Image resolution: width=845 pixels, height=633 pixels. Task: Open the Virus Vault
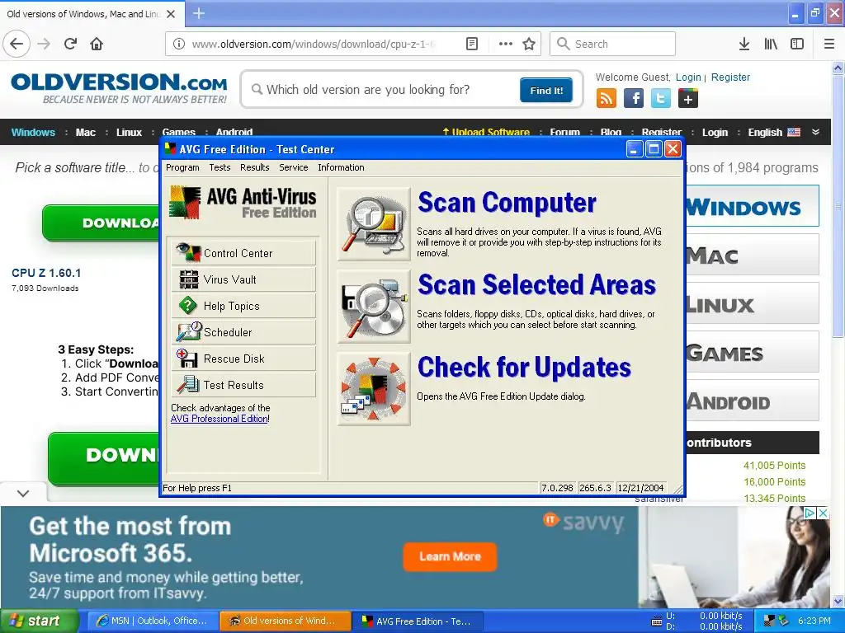click(243, 279)
